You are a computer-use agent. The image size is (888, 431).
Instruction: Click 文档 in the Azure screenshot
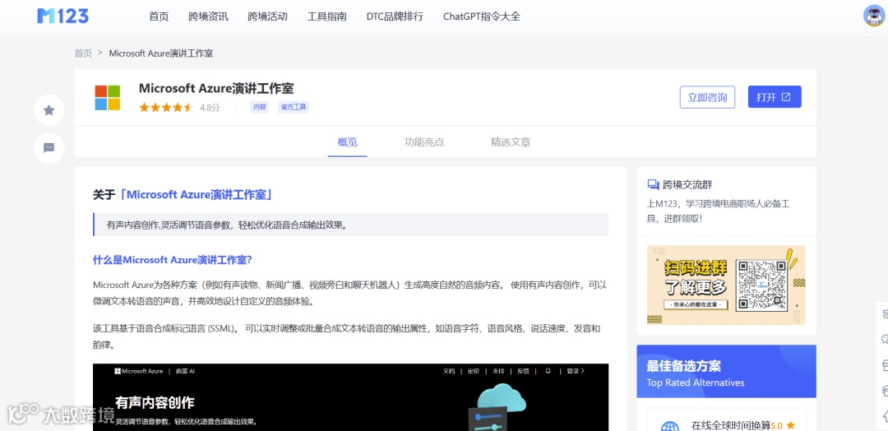449,371
